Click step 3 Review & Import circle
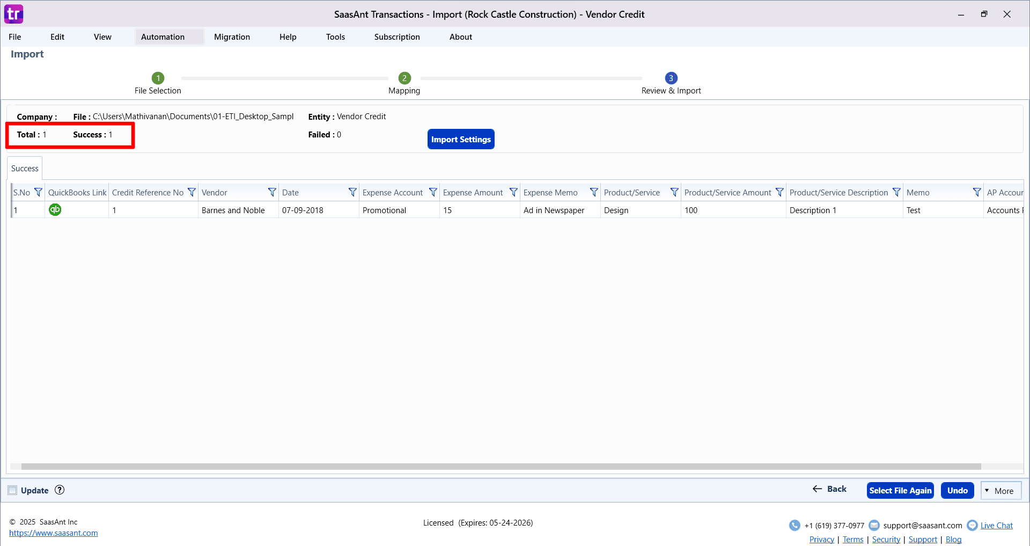The height and width of the screenshot is (546, 1030). (671, 78)
